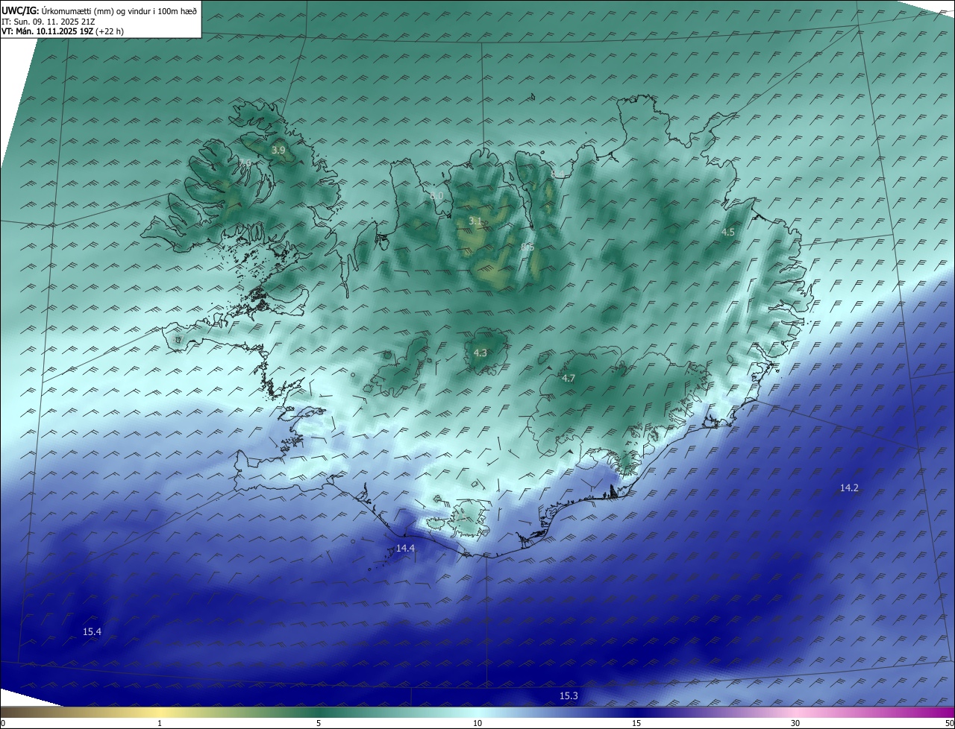Click the 4.7 value label
This screenshot has width=955, height=729.
click(569, 379)
